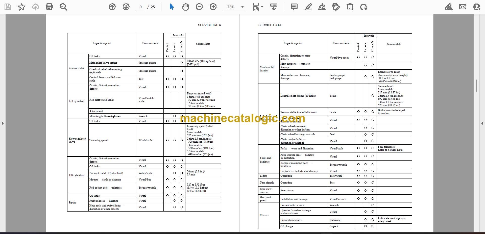Open the fit page options dropdown arrow
485x234 pixels.
click(x=262, y=7)
